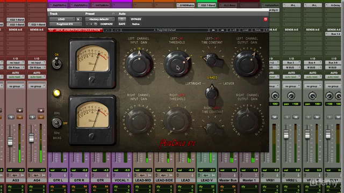
Task: Click the preset minus button
Action: point(87,24)
